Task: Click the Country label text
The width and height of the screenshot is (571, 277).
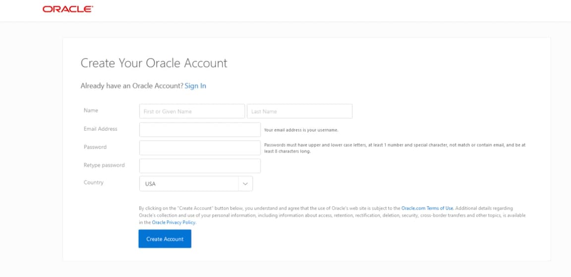Action: coord(94,182)
